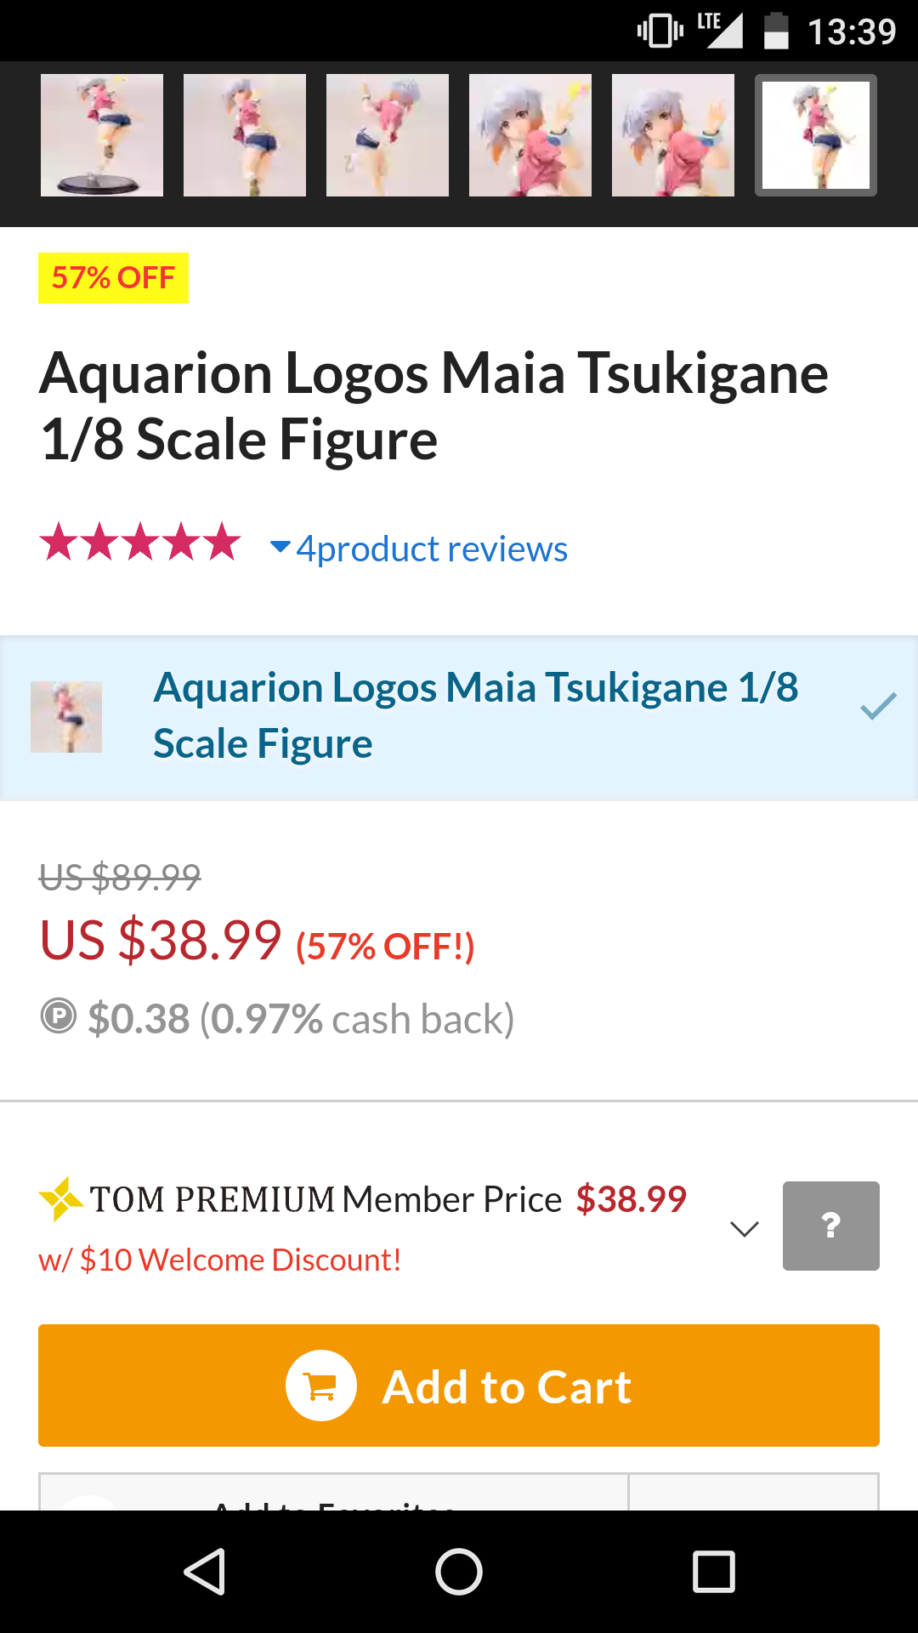Expand the Premium Member Price chevron

tap(744, 1229)
